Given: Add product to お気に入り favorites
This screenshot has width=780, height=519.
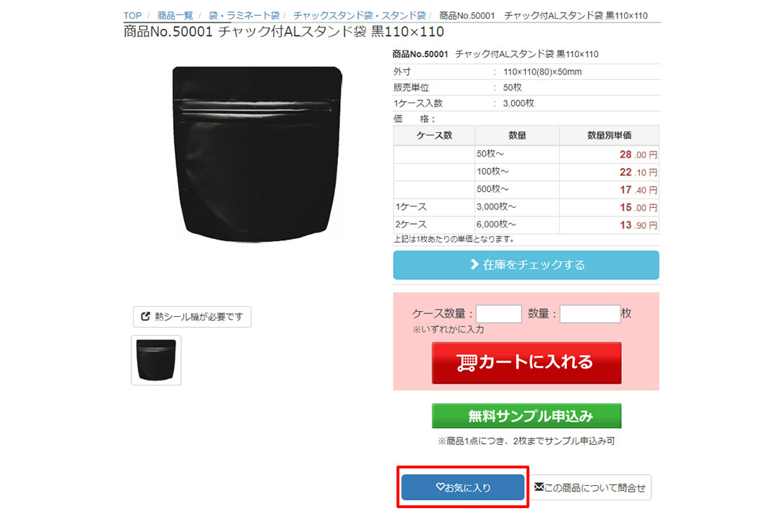Looking at the screenshot, I should click(x=463, y=487).
